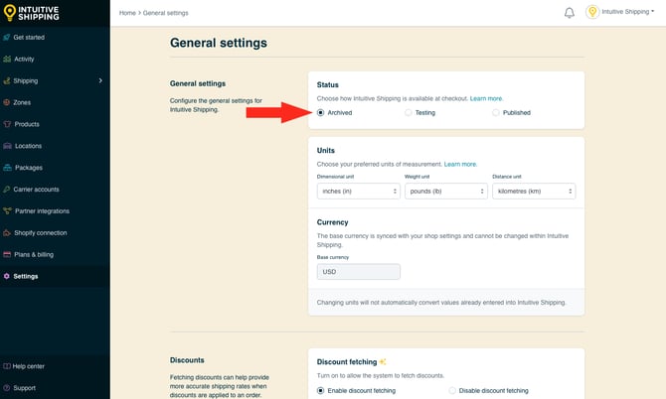Select the Testing status option

409,112
